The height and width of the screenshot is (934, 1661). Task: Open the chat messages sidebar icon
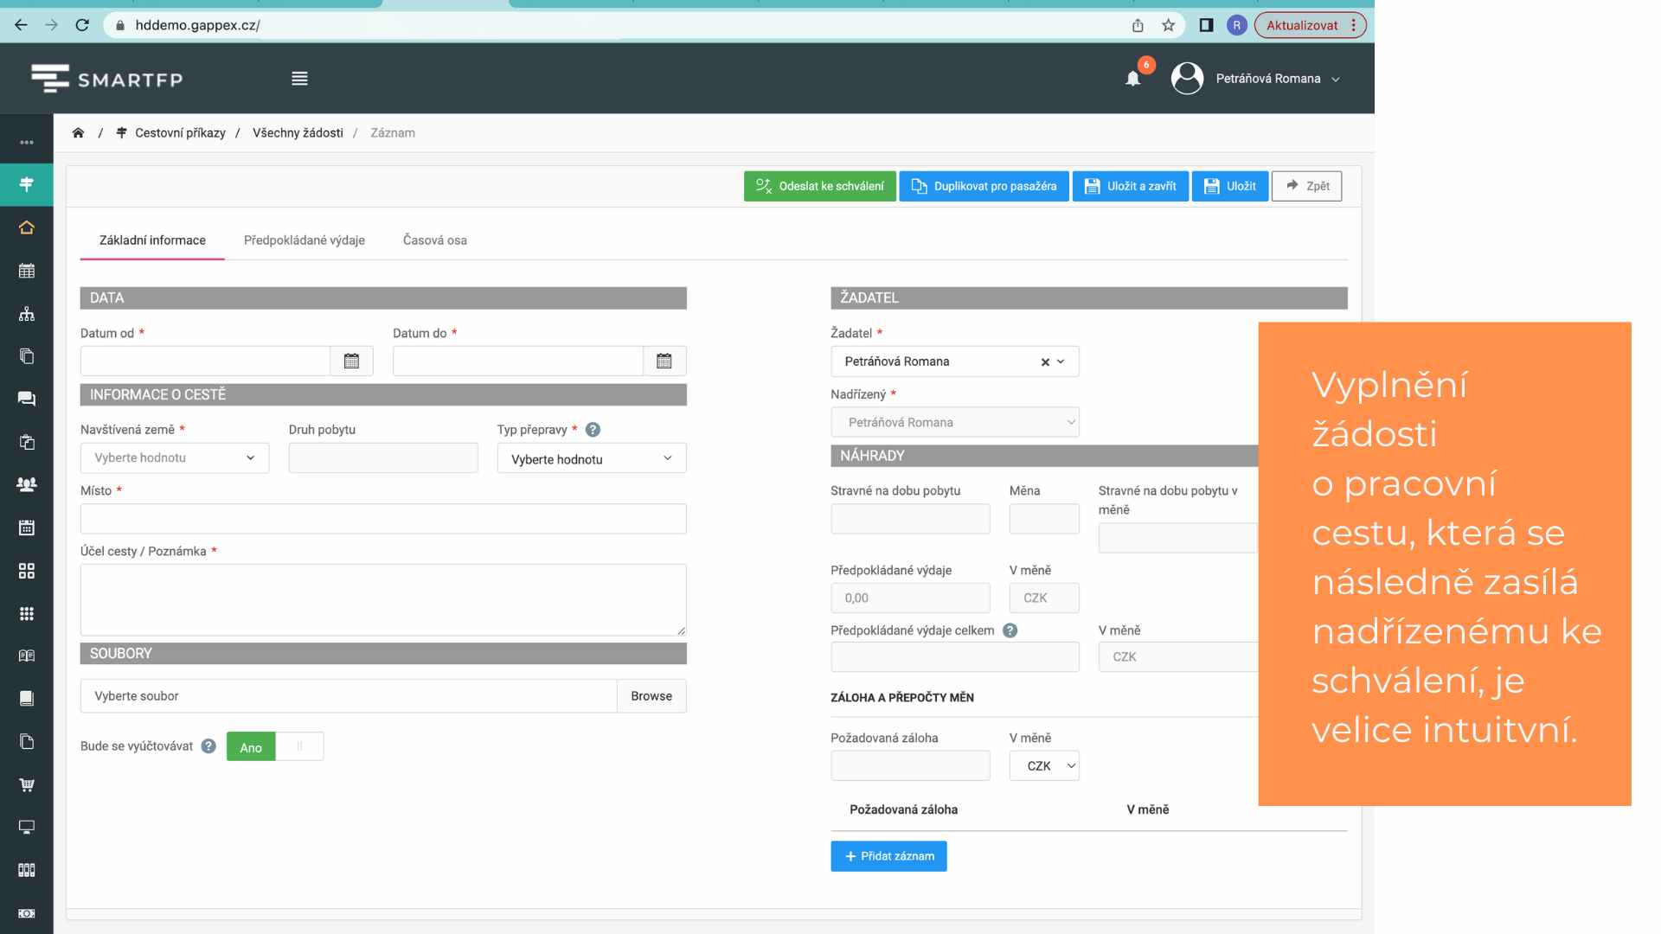(27, 399)
